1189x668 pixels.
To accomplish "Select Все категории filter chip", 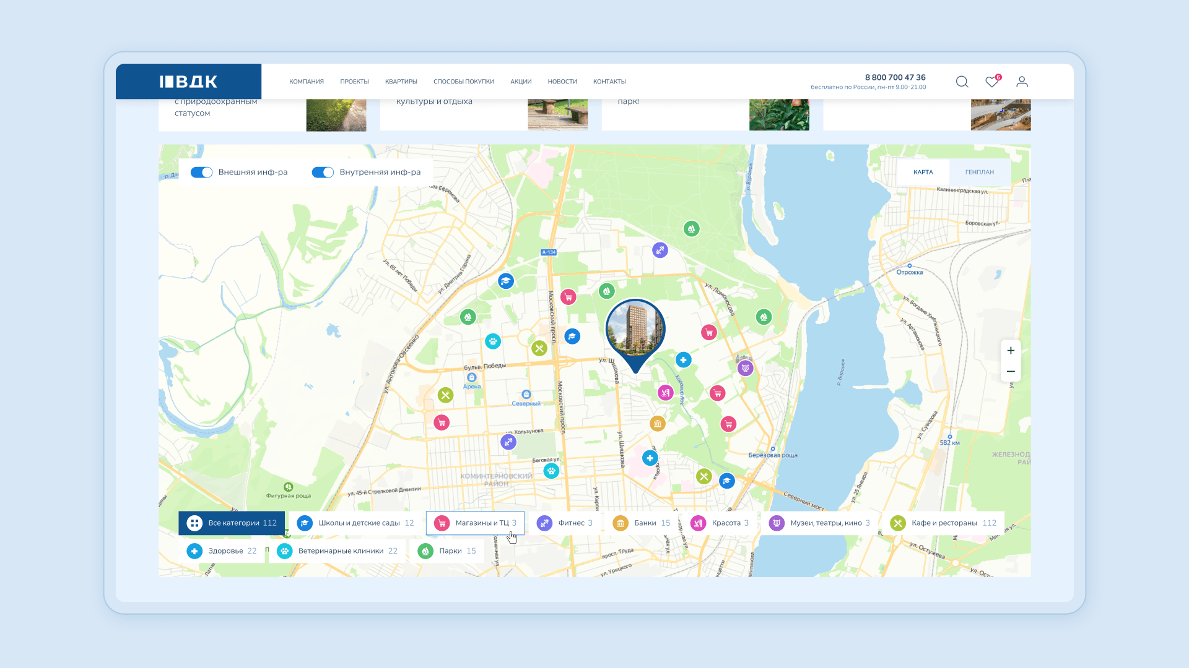I will 232,523.
